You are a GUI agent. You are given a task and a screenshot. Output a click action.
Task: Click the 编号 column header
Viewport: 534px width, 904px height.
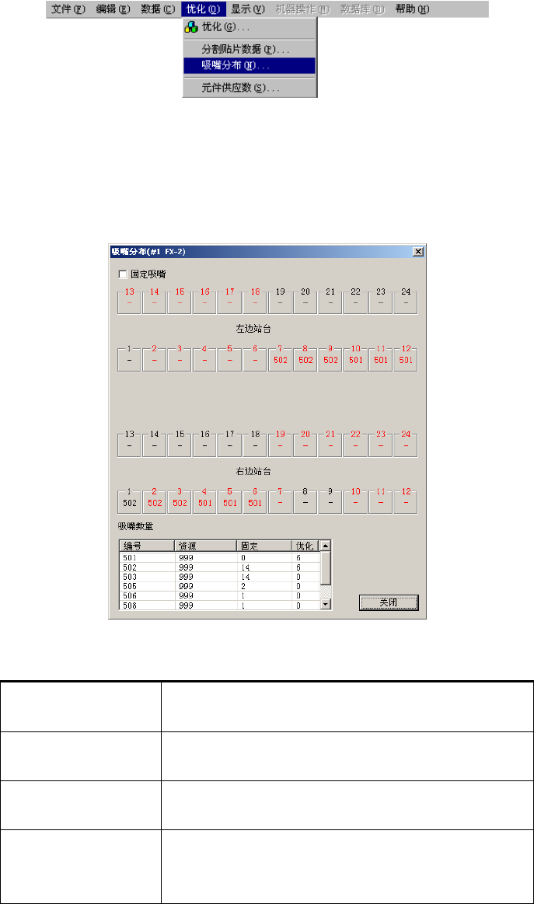click(x=147, y=546)
